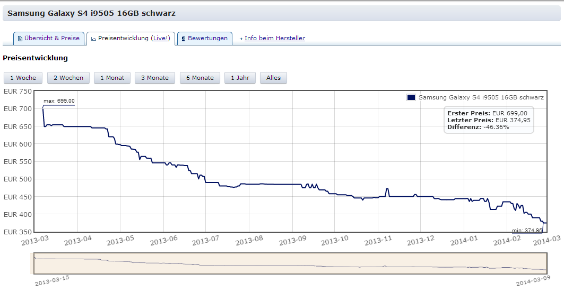The width and height of the screenshot is (564, 292).
Task: Click the min: 374,95 chart marker
Action: [x=527, y=230]
